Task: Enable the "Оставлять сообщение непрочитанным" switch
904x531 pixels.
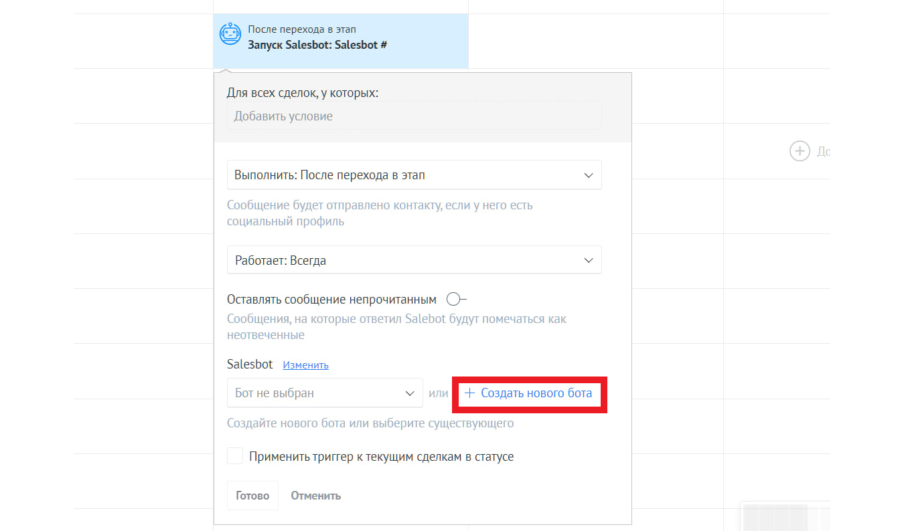Action: [x=456, y=300]
